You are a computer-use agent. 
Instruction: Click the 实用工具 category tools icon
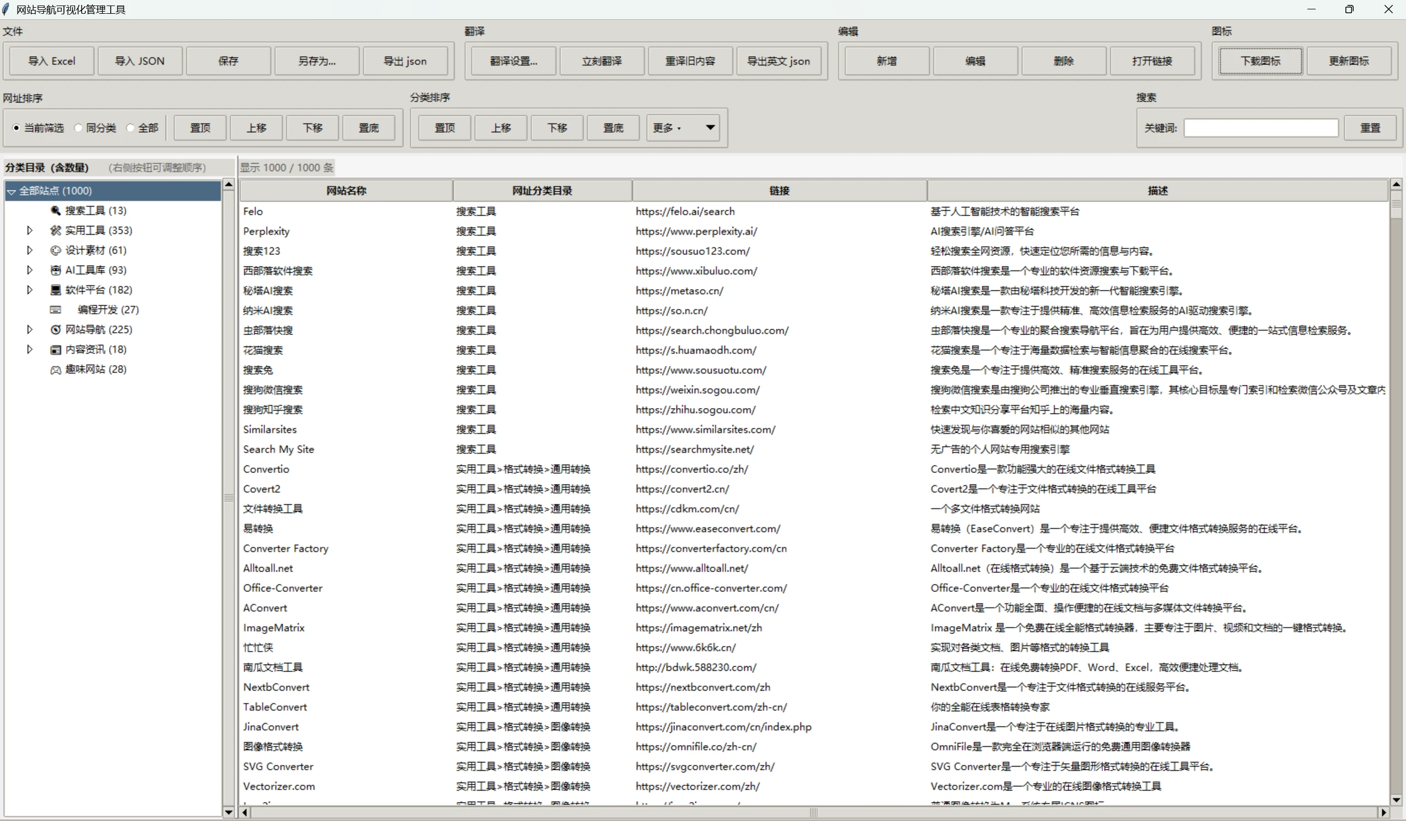[55, 230]
